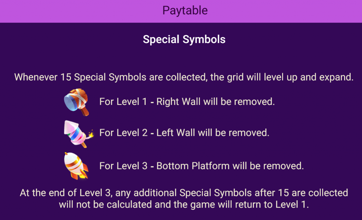Image resolution: width=362 pixels, height=220 pixels.
Task: Click the 'Whenever 15 Special Symbols' sentence
Action: point(184,77)
